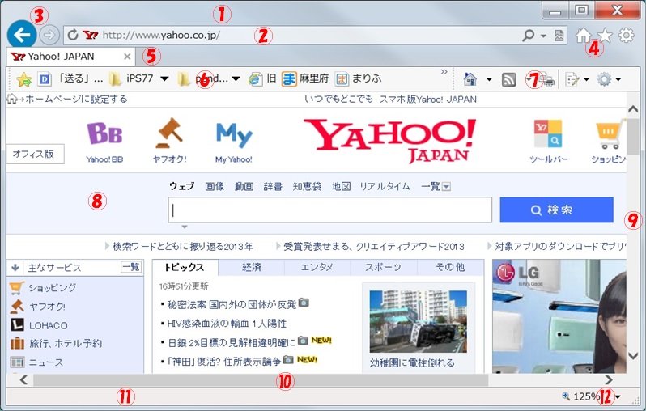
Task: Select 知恵袋 search category
Action: click(x=307, y=187)
